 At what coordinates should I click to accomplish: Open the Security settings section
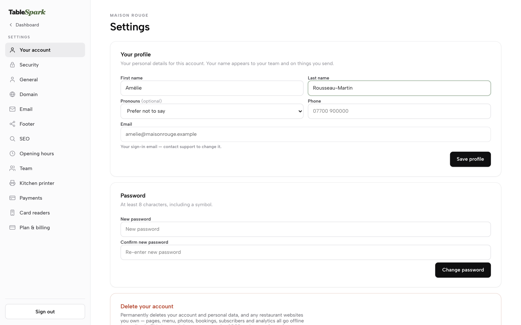45,65
